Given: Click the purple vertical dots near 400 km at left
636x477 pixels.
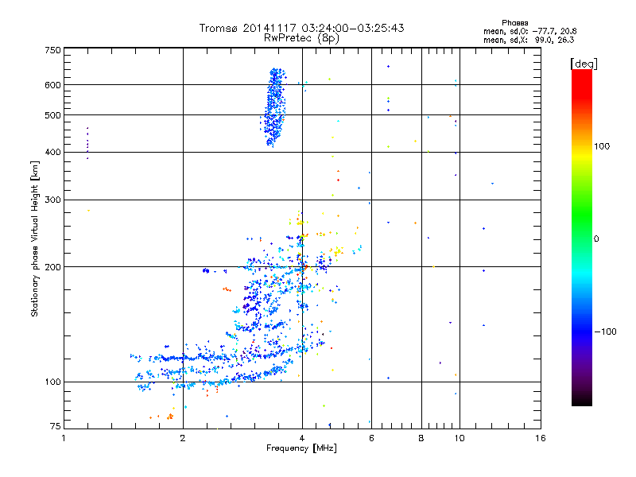Looking at the screenshot, I should tap(87, 143).
